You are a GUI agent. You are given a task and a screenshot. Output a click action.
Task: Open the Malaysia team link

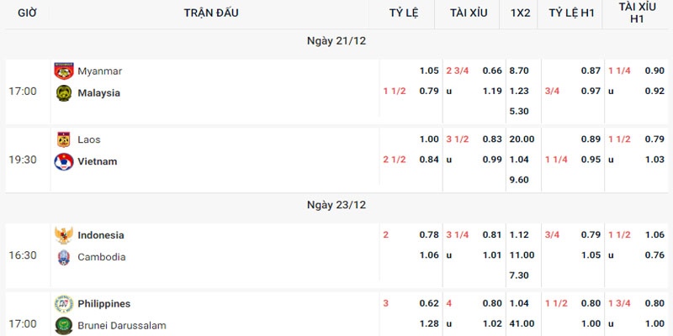click(98, 93)
